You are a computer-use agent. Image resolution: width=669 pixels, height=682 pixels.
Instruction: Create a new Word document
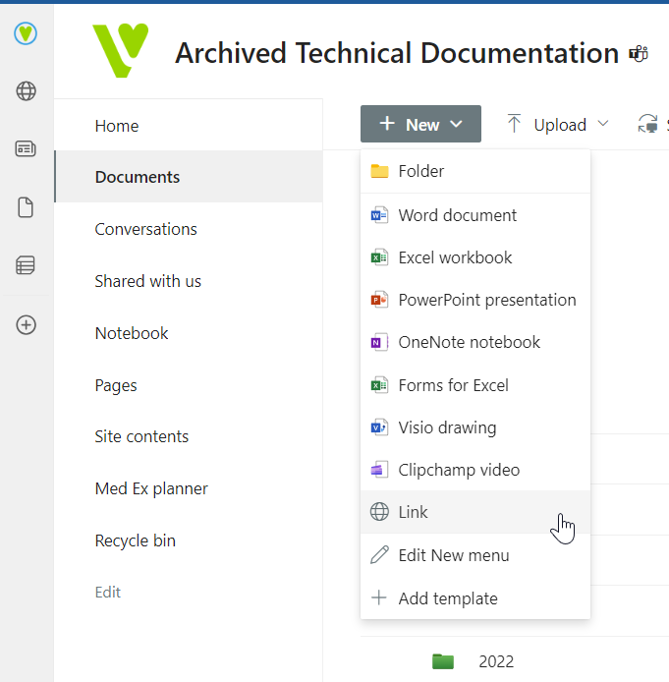457,215
